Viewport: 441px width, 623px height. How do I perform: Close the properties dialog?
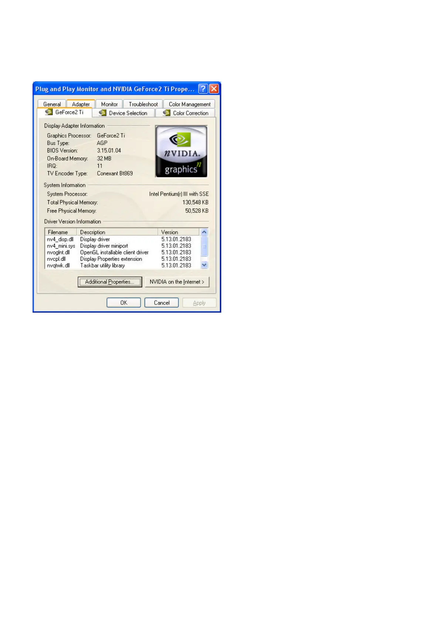tap(214, 89)
